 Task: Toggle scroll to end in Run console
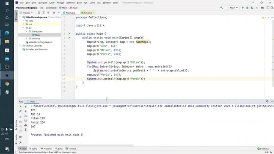tap(26, 121)
